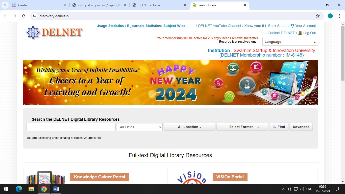
Task: Open Advanced search
Action: pyautogui.click(x=301, y=127)
